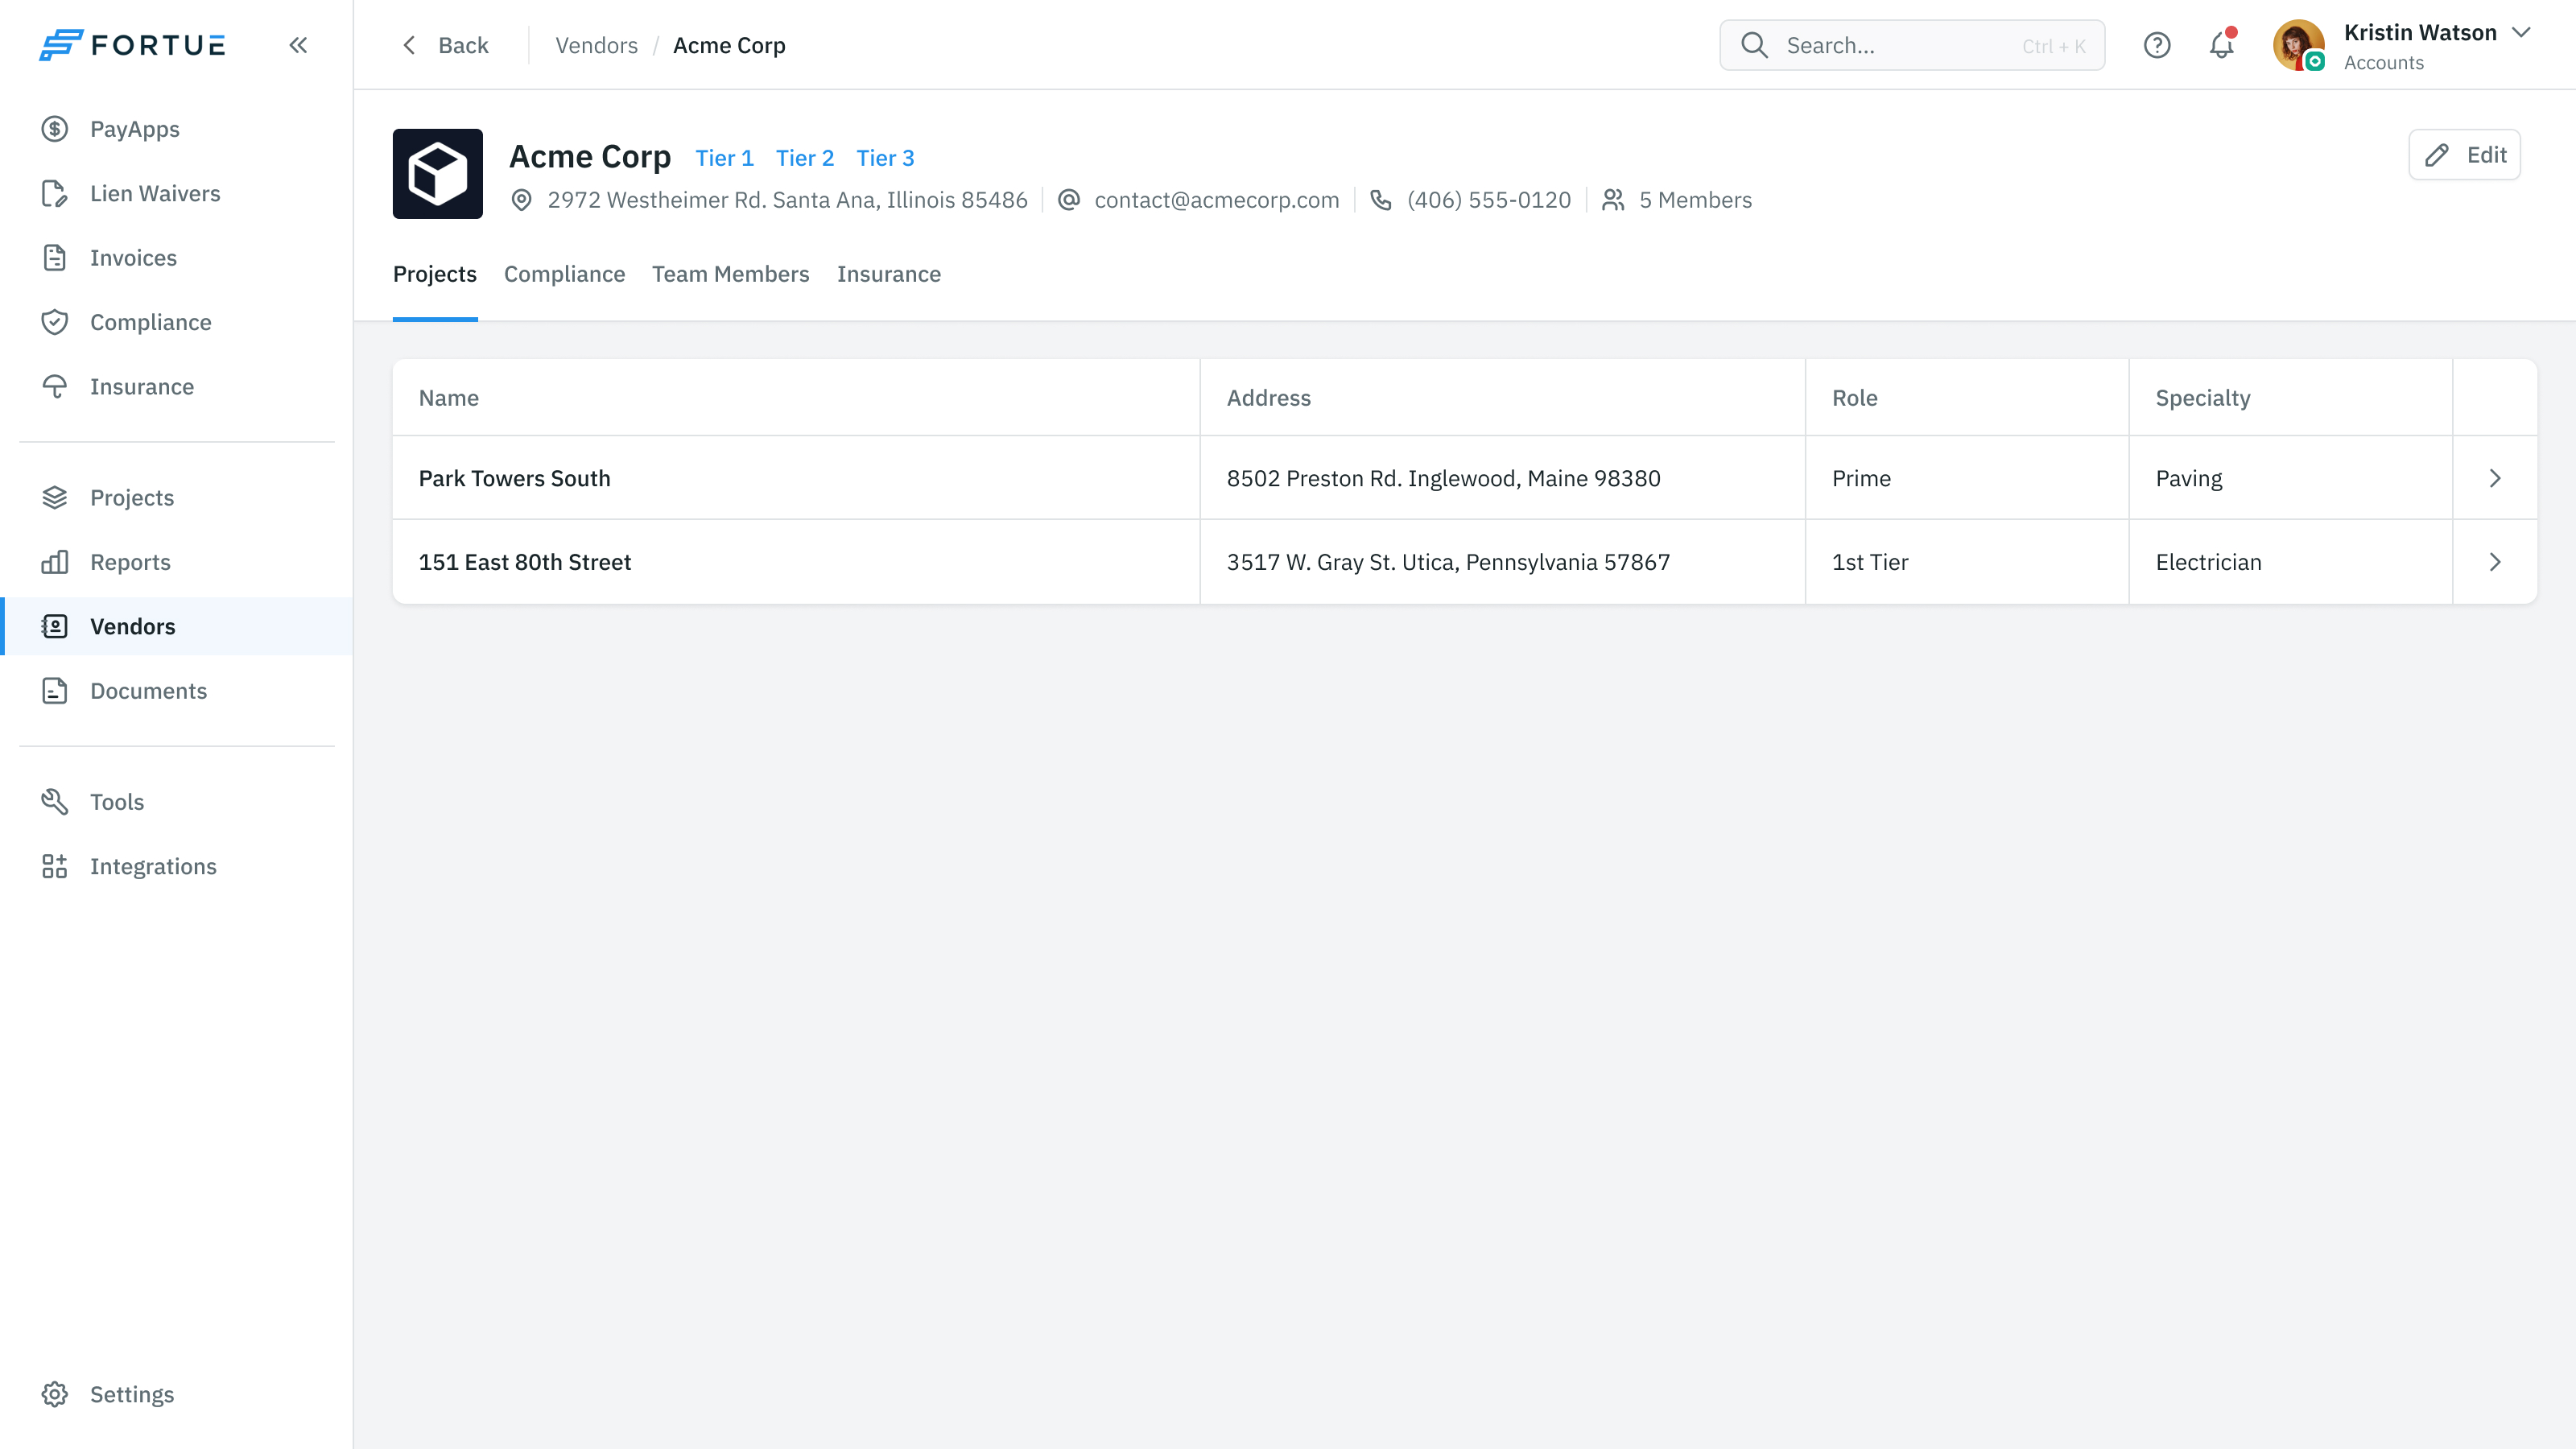Open 151 East 80th Street row chevron

pos(2494,562)
